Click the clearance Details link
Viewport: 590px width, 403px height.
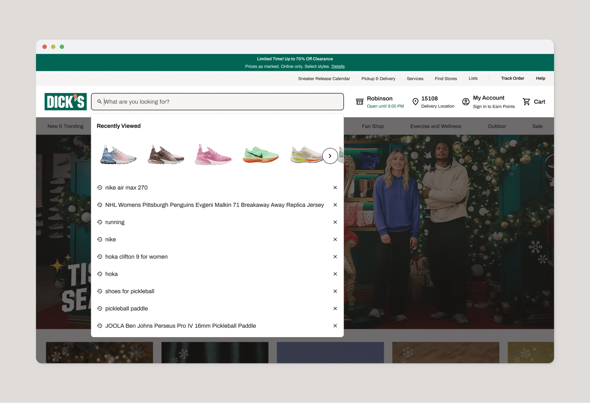[338, 67]
